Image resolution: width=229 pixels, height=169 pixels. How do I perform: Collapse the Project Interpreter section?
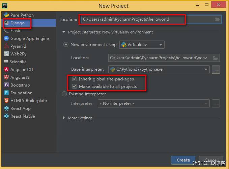64,32
